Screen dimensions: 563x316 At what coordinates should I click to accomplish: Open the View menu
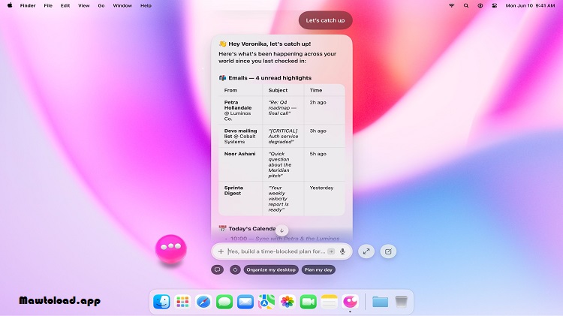point(83,6)
